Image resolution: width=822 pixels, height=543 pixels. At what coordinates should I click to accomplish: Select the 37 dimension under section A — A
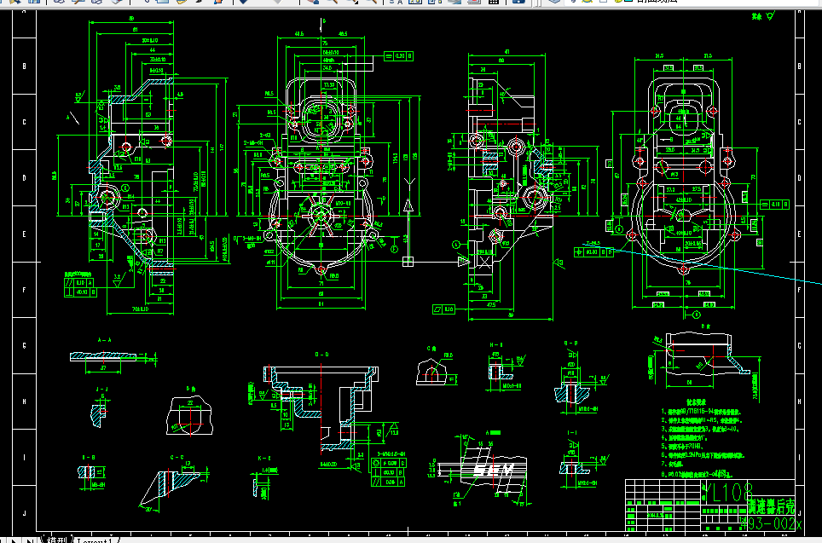click(104, 369)
